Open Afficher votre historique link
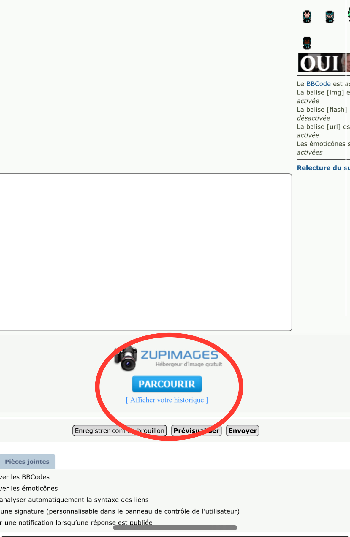 click(167, 400)
